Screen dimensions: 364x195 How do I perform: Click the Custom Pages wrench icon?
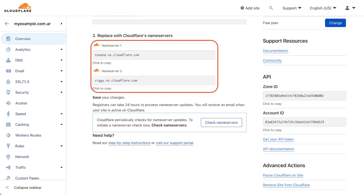click(x=8, y=178)
